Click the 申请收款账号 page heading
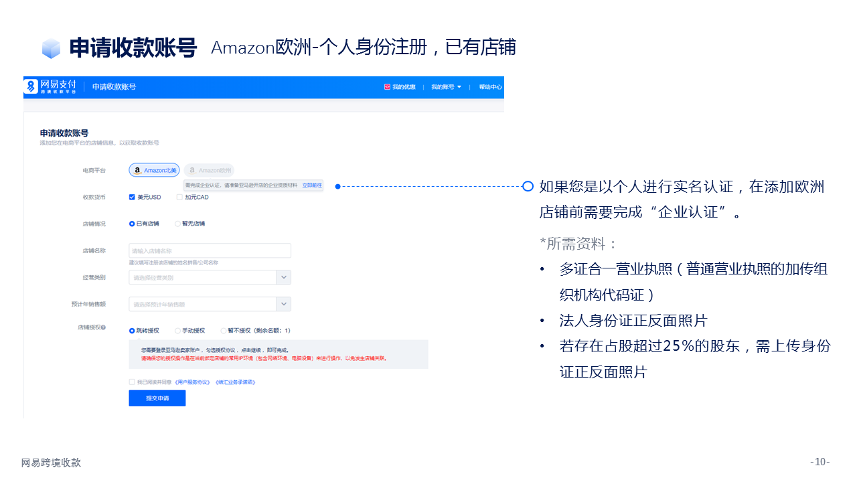 (x=64, y=133)
